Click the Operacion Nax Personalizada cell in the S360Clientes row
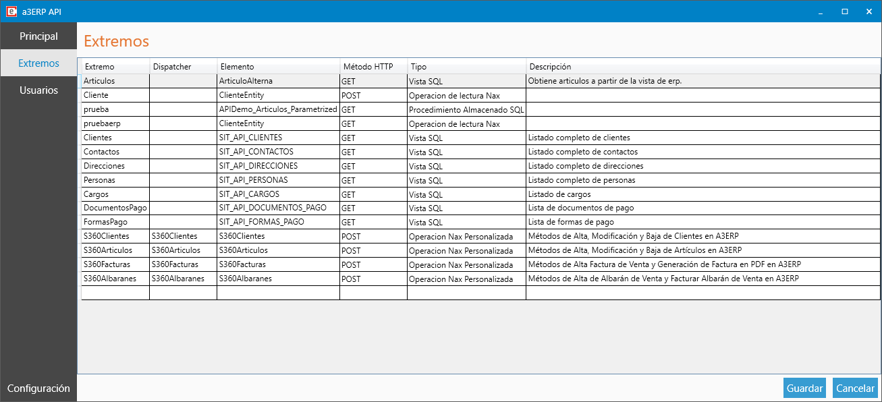The image size is (882, 402). (x=467, y=236)
